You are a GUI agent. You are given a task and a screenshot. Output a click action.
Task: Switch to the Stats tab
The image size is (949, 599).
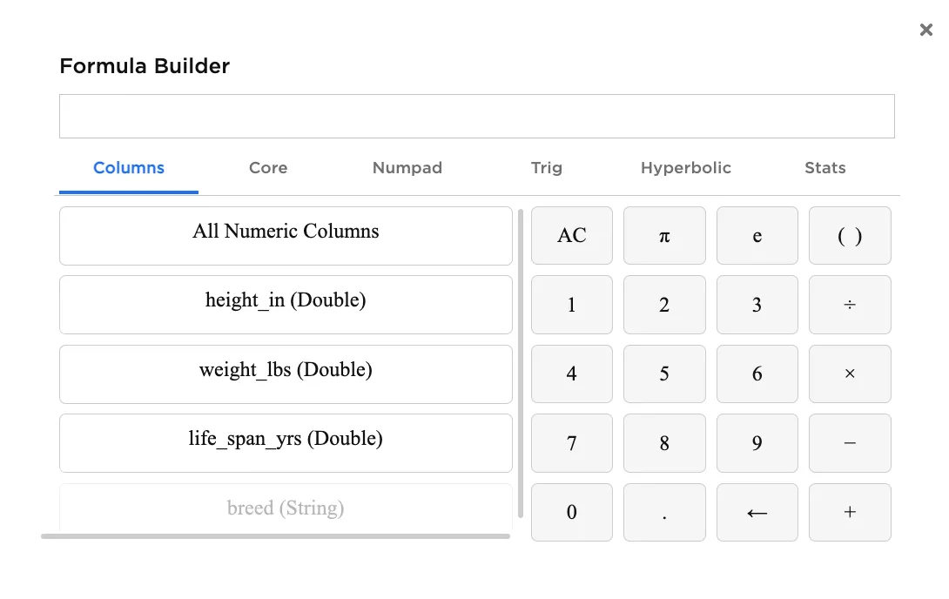click(824, 168)
